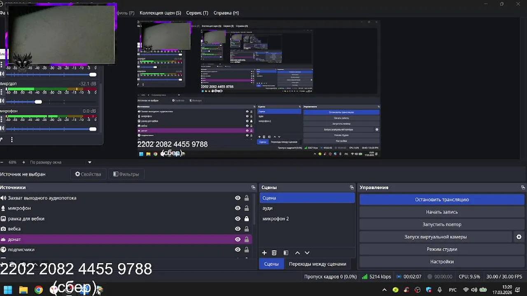Select the Сцена scene
Image resolution: width=527 pixels, height=296 pixels.
click(307, 198)
